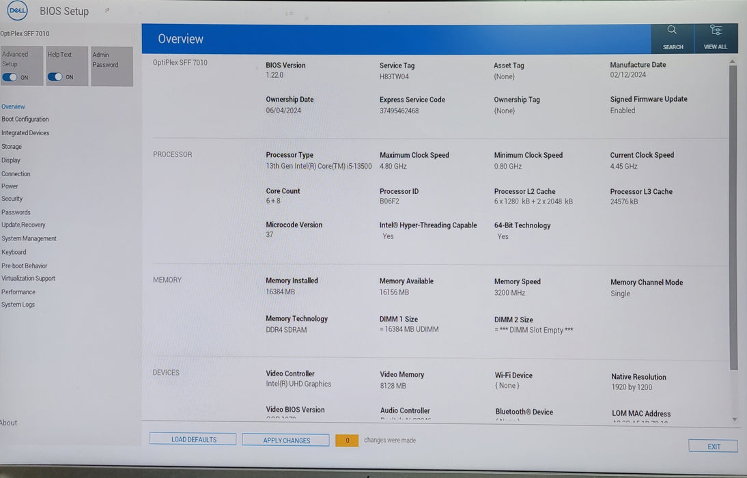The height and width of the screenshot is (478, 747).
Task: Open the Storage section
Action: click(12, 147)
